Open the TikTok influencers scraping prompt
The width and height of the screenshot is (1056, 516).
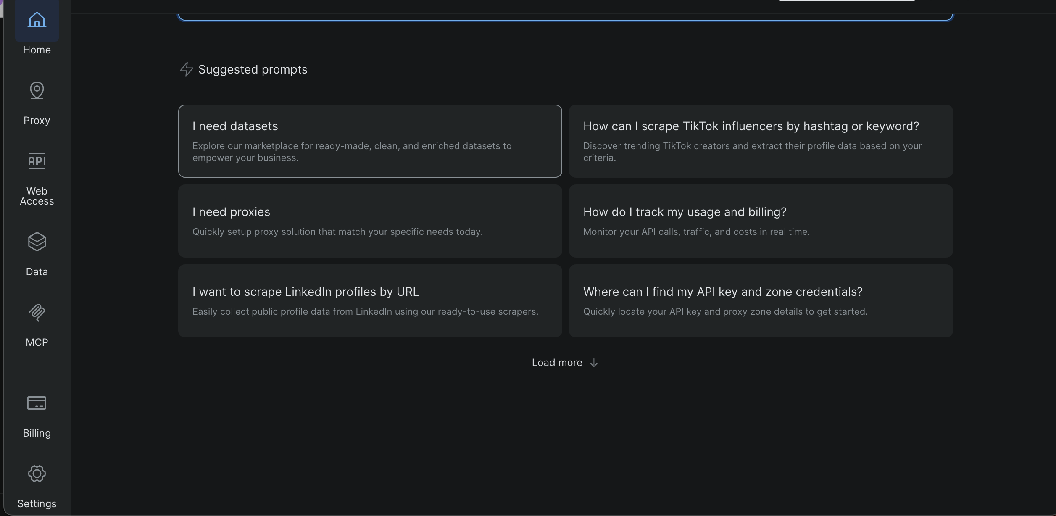[x=761, y=141]
